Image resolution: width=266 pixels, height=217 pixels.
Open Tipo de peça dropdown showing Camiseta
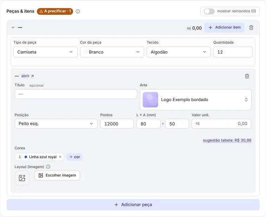(45, 52)
